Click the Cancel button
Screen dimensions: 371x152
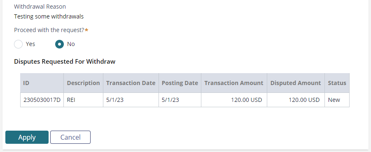point(70,137)
